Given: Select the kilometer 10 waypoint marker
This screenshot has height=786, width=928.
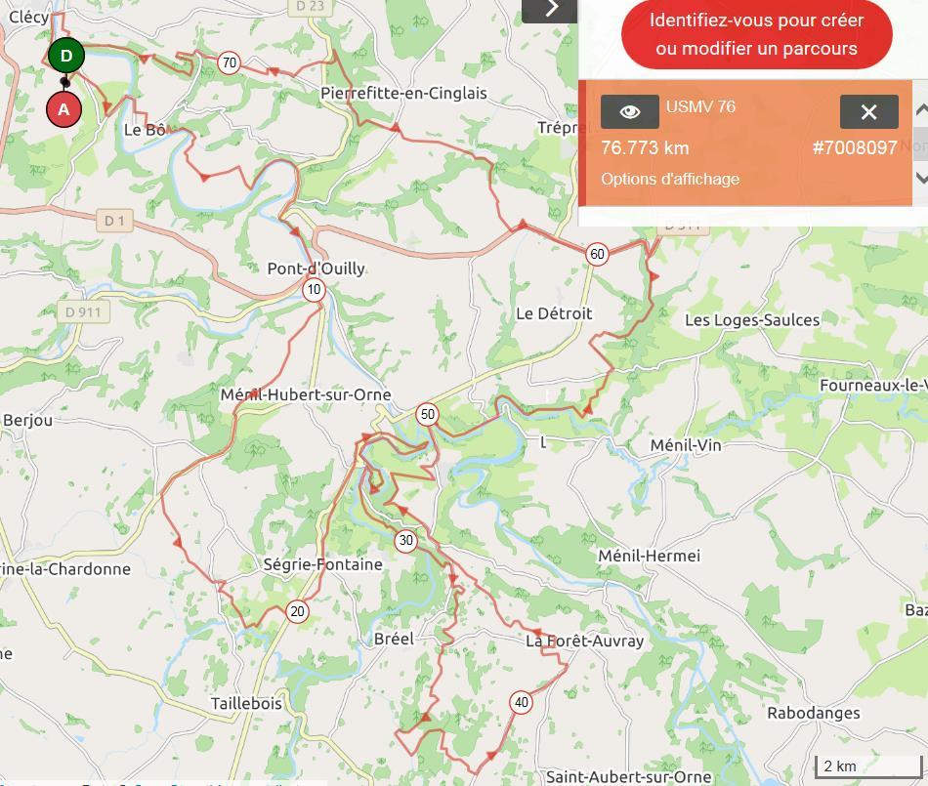Looking at the screenshot, I should tap(314, 290).
